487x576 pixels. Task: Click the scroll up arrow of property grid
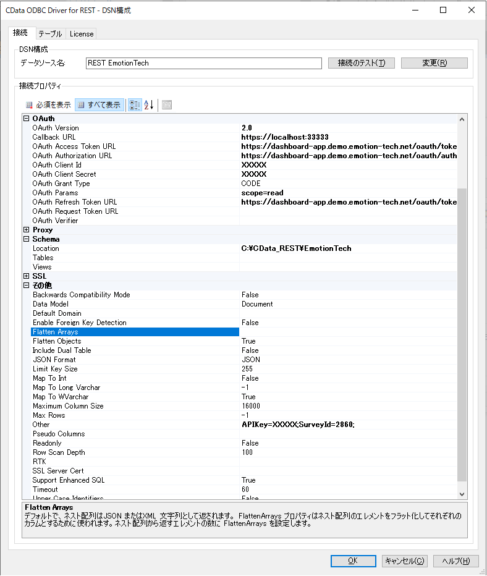click(462, 119)
